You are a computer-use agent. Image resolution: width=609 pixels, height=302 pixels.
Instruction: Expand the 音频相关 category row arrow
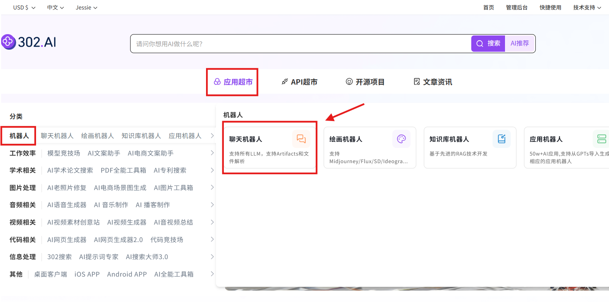coord(212,205)
